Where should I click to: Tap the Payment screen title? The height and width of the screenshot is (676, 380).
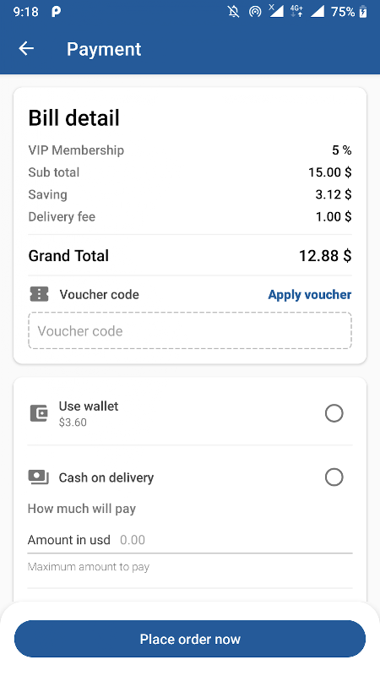pyautogui.click(x=104, y=49)
